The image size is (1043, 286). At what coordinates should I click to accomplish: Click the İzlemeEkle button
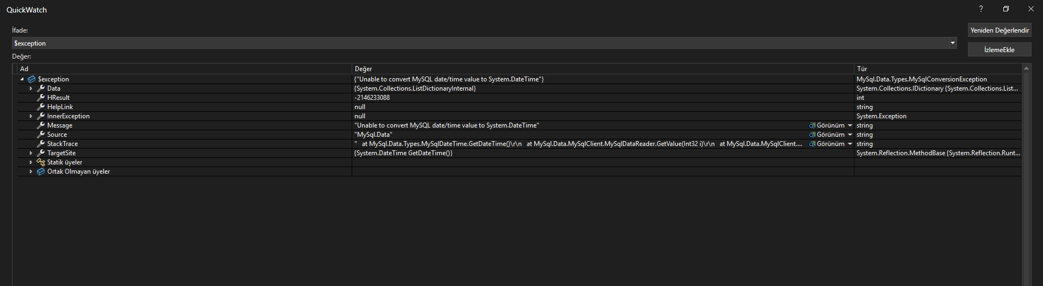click(x=1000, y=49)
